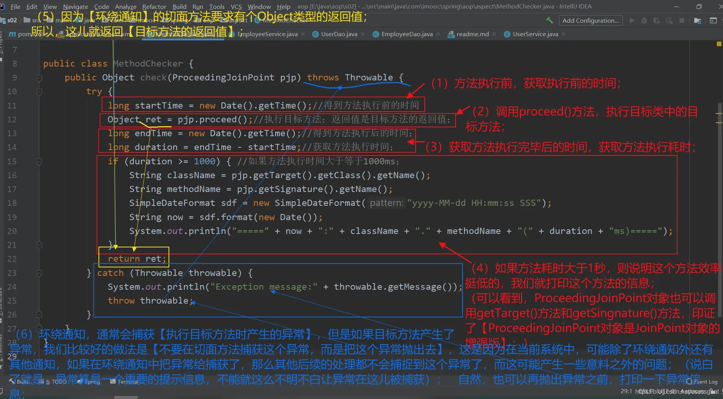This screenshot has height=399, width=723.
Task: Open the Help menu
Action: point(284,7)
